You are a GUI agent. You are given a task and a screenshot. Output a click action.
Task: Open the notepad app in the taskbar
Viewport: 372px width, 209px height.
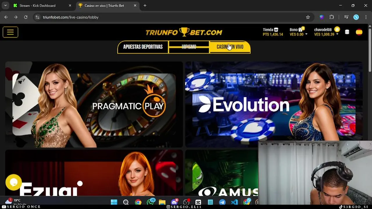[x=210, y=202]
